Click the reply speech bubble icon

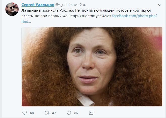pos(24,113)
